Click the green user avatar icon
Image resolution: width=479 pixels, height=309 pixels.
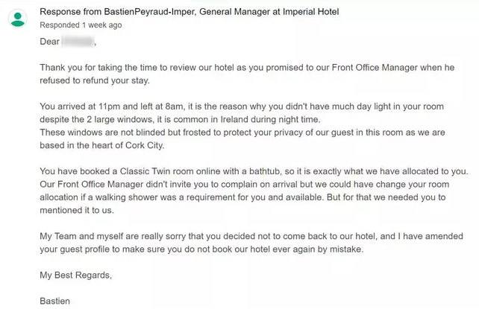pos(17,17)
